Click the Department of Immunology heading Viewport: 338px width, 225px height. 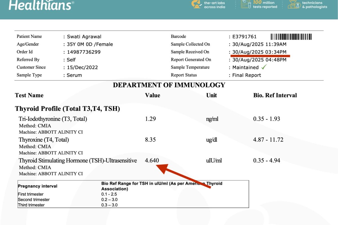[169, 85]
